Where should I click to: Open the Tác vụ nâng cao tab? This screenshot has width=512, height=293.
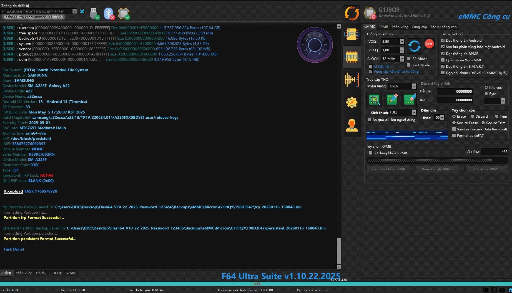(x=443, y=27)
